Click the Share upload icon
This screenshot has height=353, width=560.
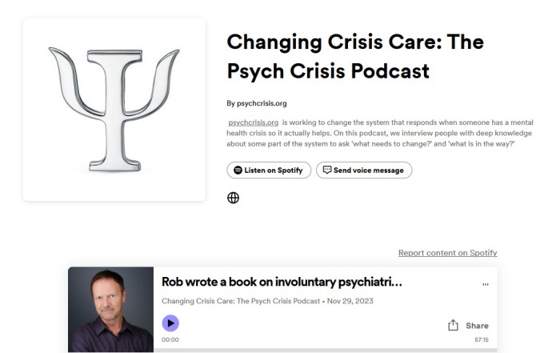click(x=453, y=325)
